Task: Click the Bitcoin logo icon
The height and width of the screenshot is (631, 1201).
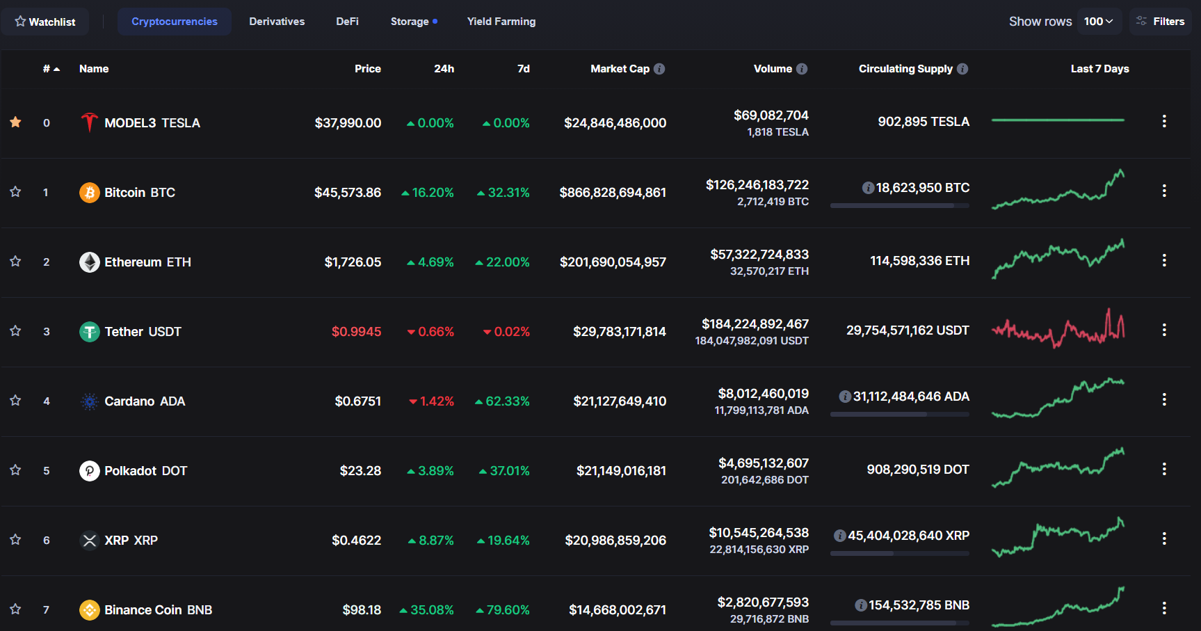Action: (x=89, y=192)
